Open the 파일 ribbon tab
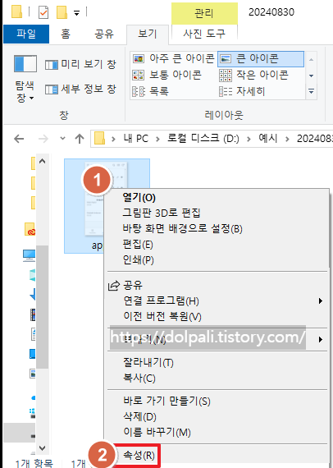The image size is (333, 468). point(26,34)
